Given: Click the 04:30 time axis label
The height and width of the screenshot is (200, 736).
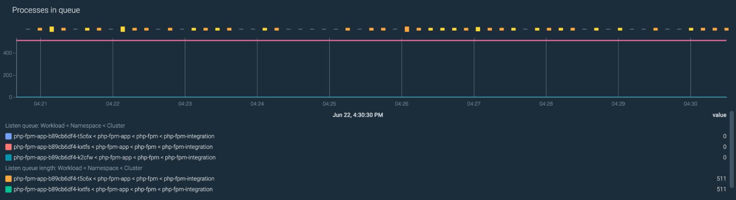Looking at the screenshot, I should (691, 104).
